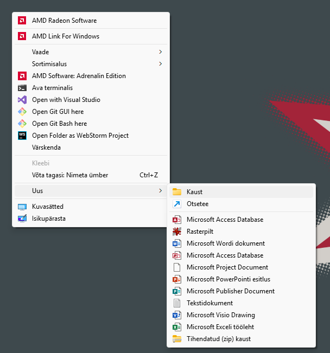330x353 pixels.
Task: Click the arrow next to Uus
Action: click(x=160, y=191)
